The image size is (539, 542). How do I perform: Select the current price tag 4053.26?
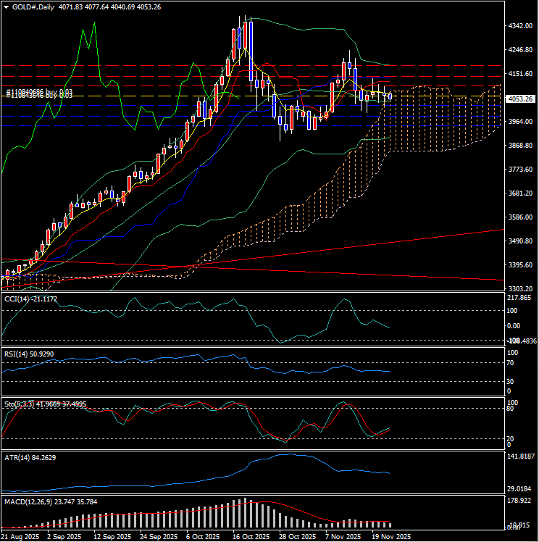point(520,99)
